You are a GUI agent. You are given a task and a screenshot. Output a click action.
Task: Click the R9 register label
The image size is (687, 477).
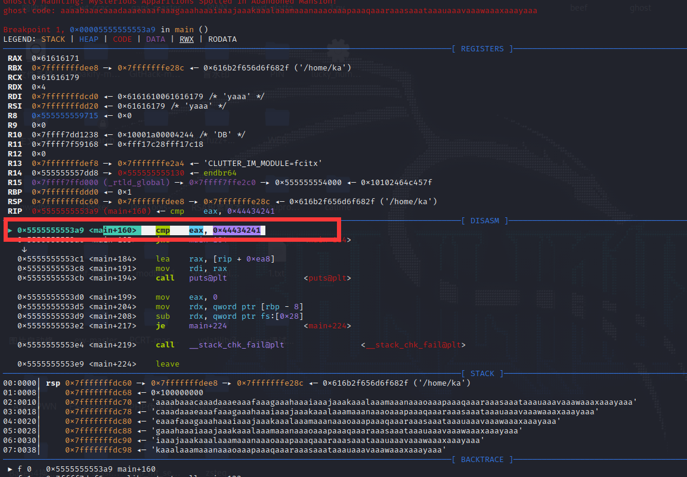click(x=13, y=125)
